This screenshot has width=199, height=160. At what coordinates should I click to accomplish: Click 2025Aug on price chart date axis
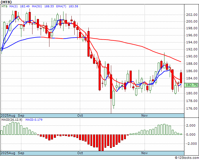click(8, 115)
